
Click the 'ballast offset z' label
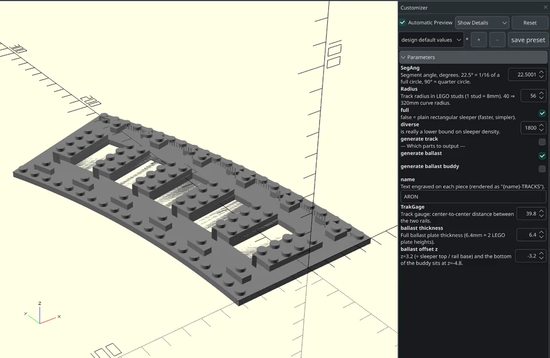pos(419,249)
